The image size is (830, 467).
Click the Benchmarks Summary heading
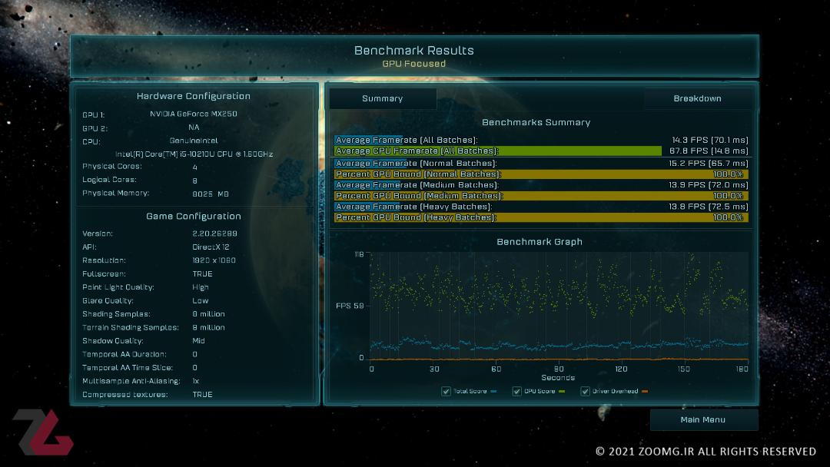[536, 122]
